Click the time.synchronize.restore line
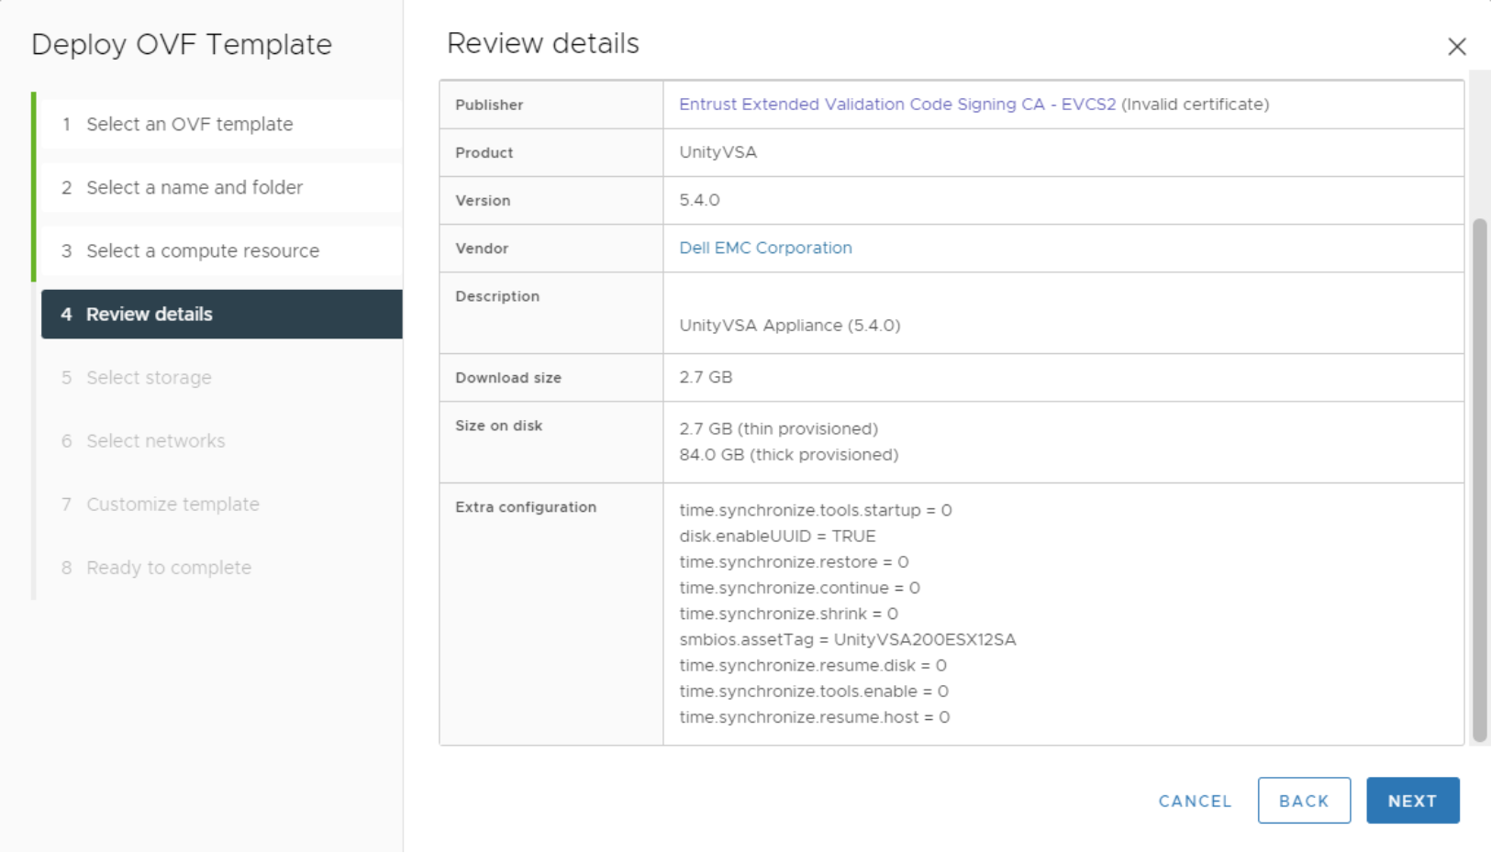1491x853 pixels. coord(794,561)
